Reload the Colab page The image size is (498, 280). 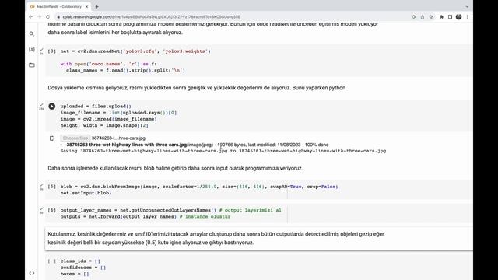48,17
